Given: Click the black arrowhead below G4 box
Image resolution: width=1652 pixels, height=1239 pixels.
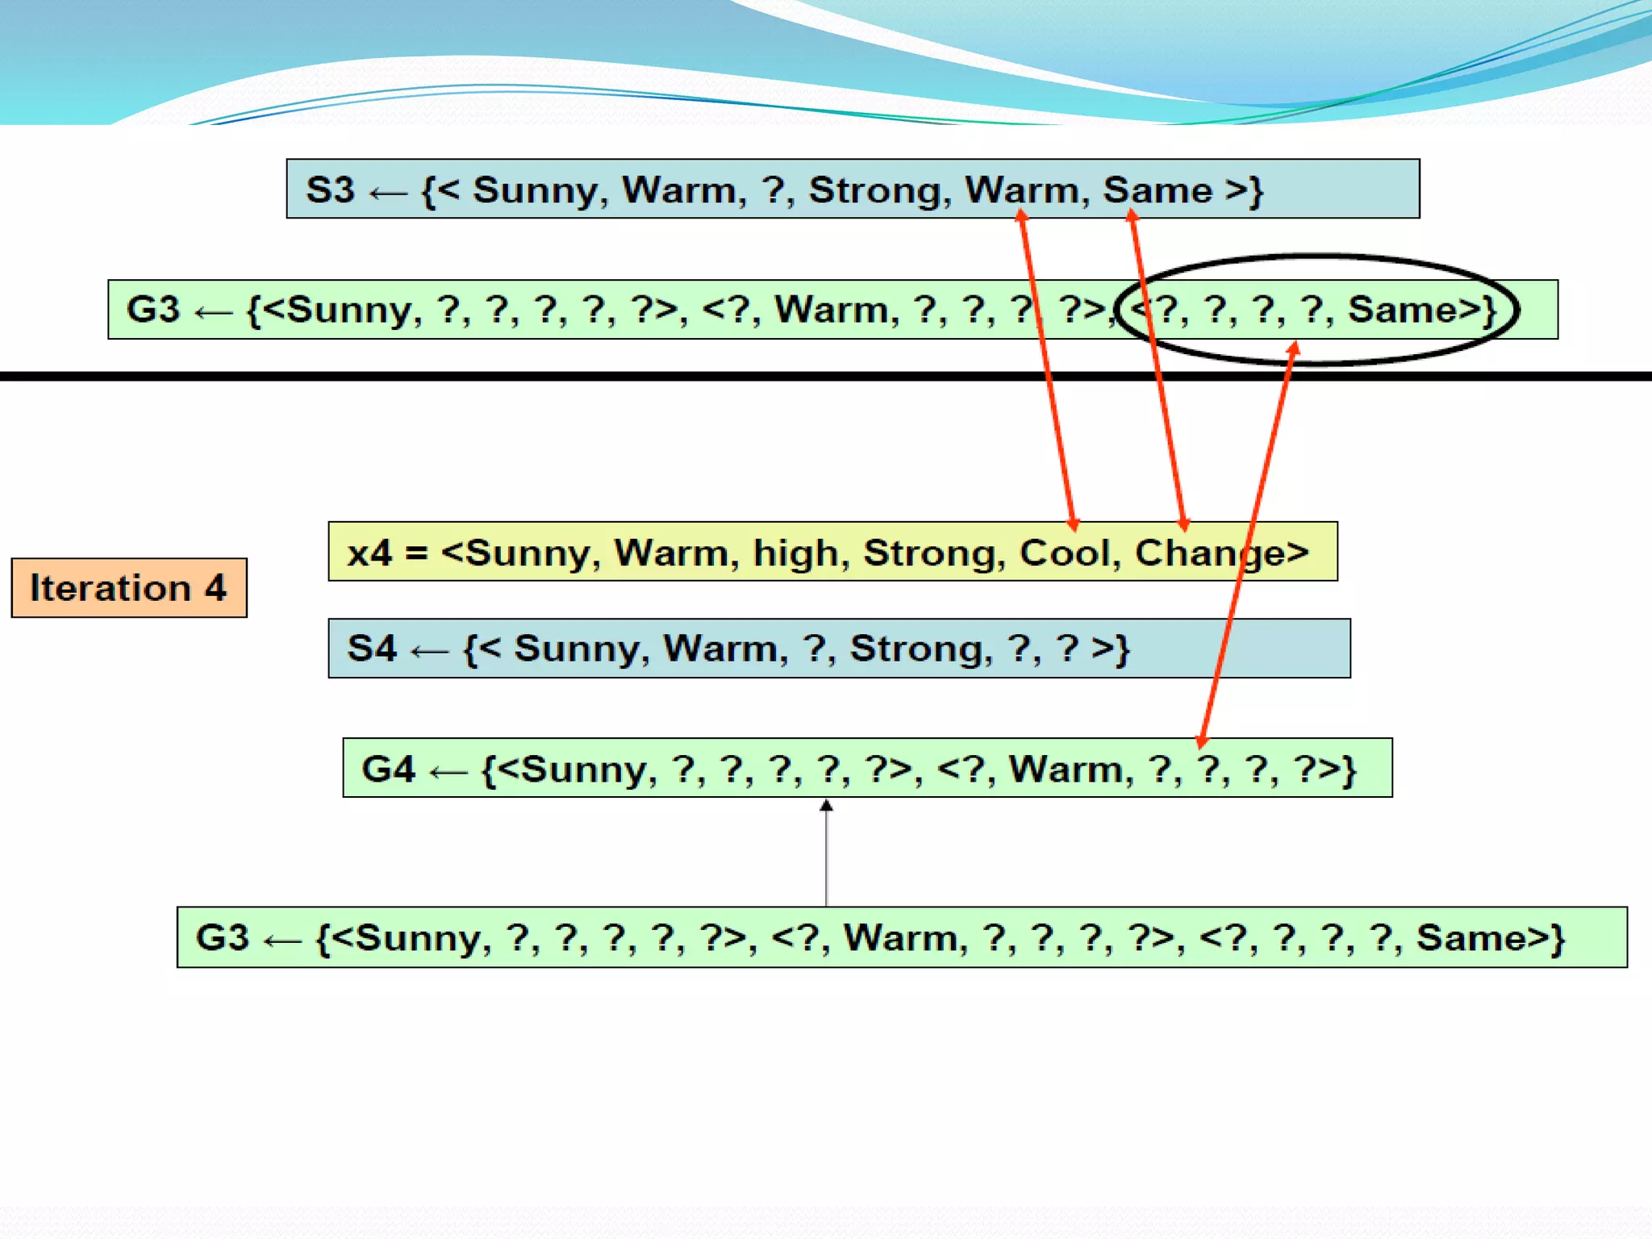Looking at the screenshot, I should point(826,806).
